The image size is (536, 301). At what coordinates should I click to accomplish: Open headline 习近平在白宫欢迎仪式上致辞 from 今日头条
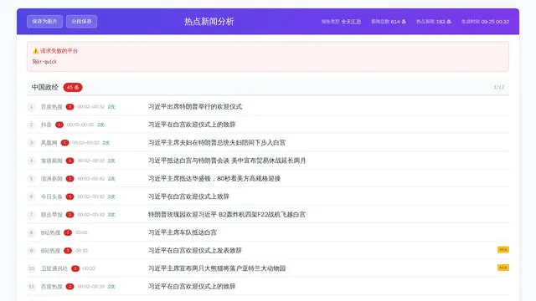[188, 196]
